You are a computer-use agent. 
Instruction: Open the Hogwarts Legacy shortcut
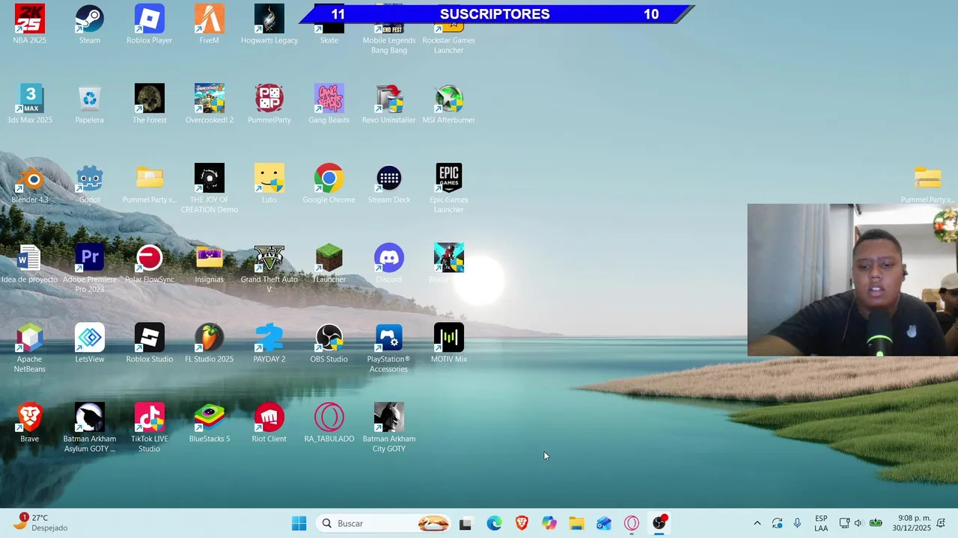[269, 19]
